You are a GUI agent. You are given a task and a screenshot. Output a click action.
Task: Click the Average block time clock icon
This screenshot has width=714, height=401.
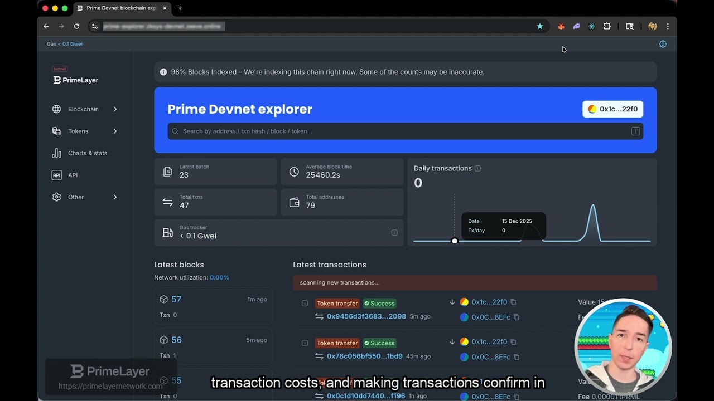(294, 172)
